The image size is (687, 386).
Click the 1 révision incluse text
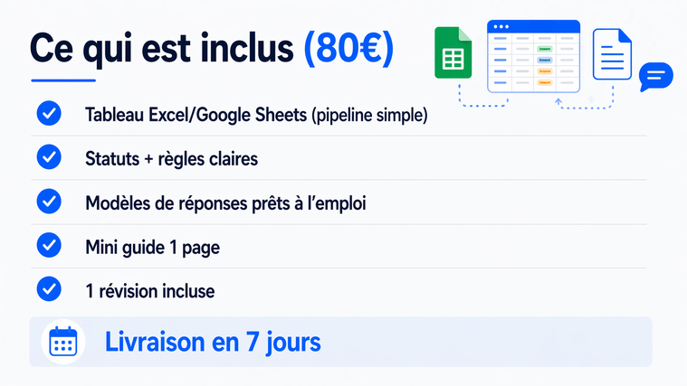tap(149, 290)
